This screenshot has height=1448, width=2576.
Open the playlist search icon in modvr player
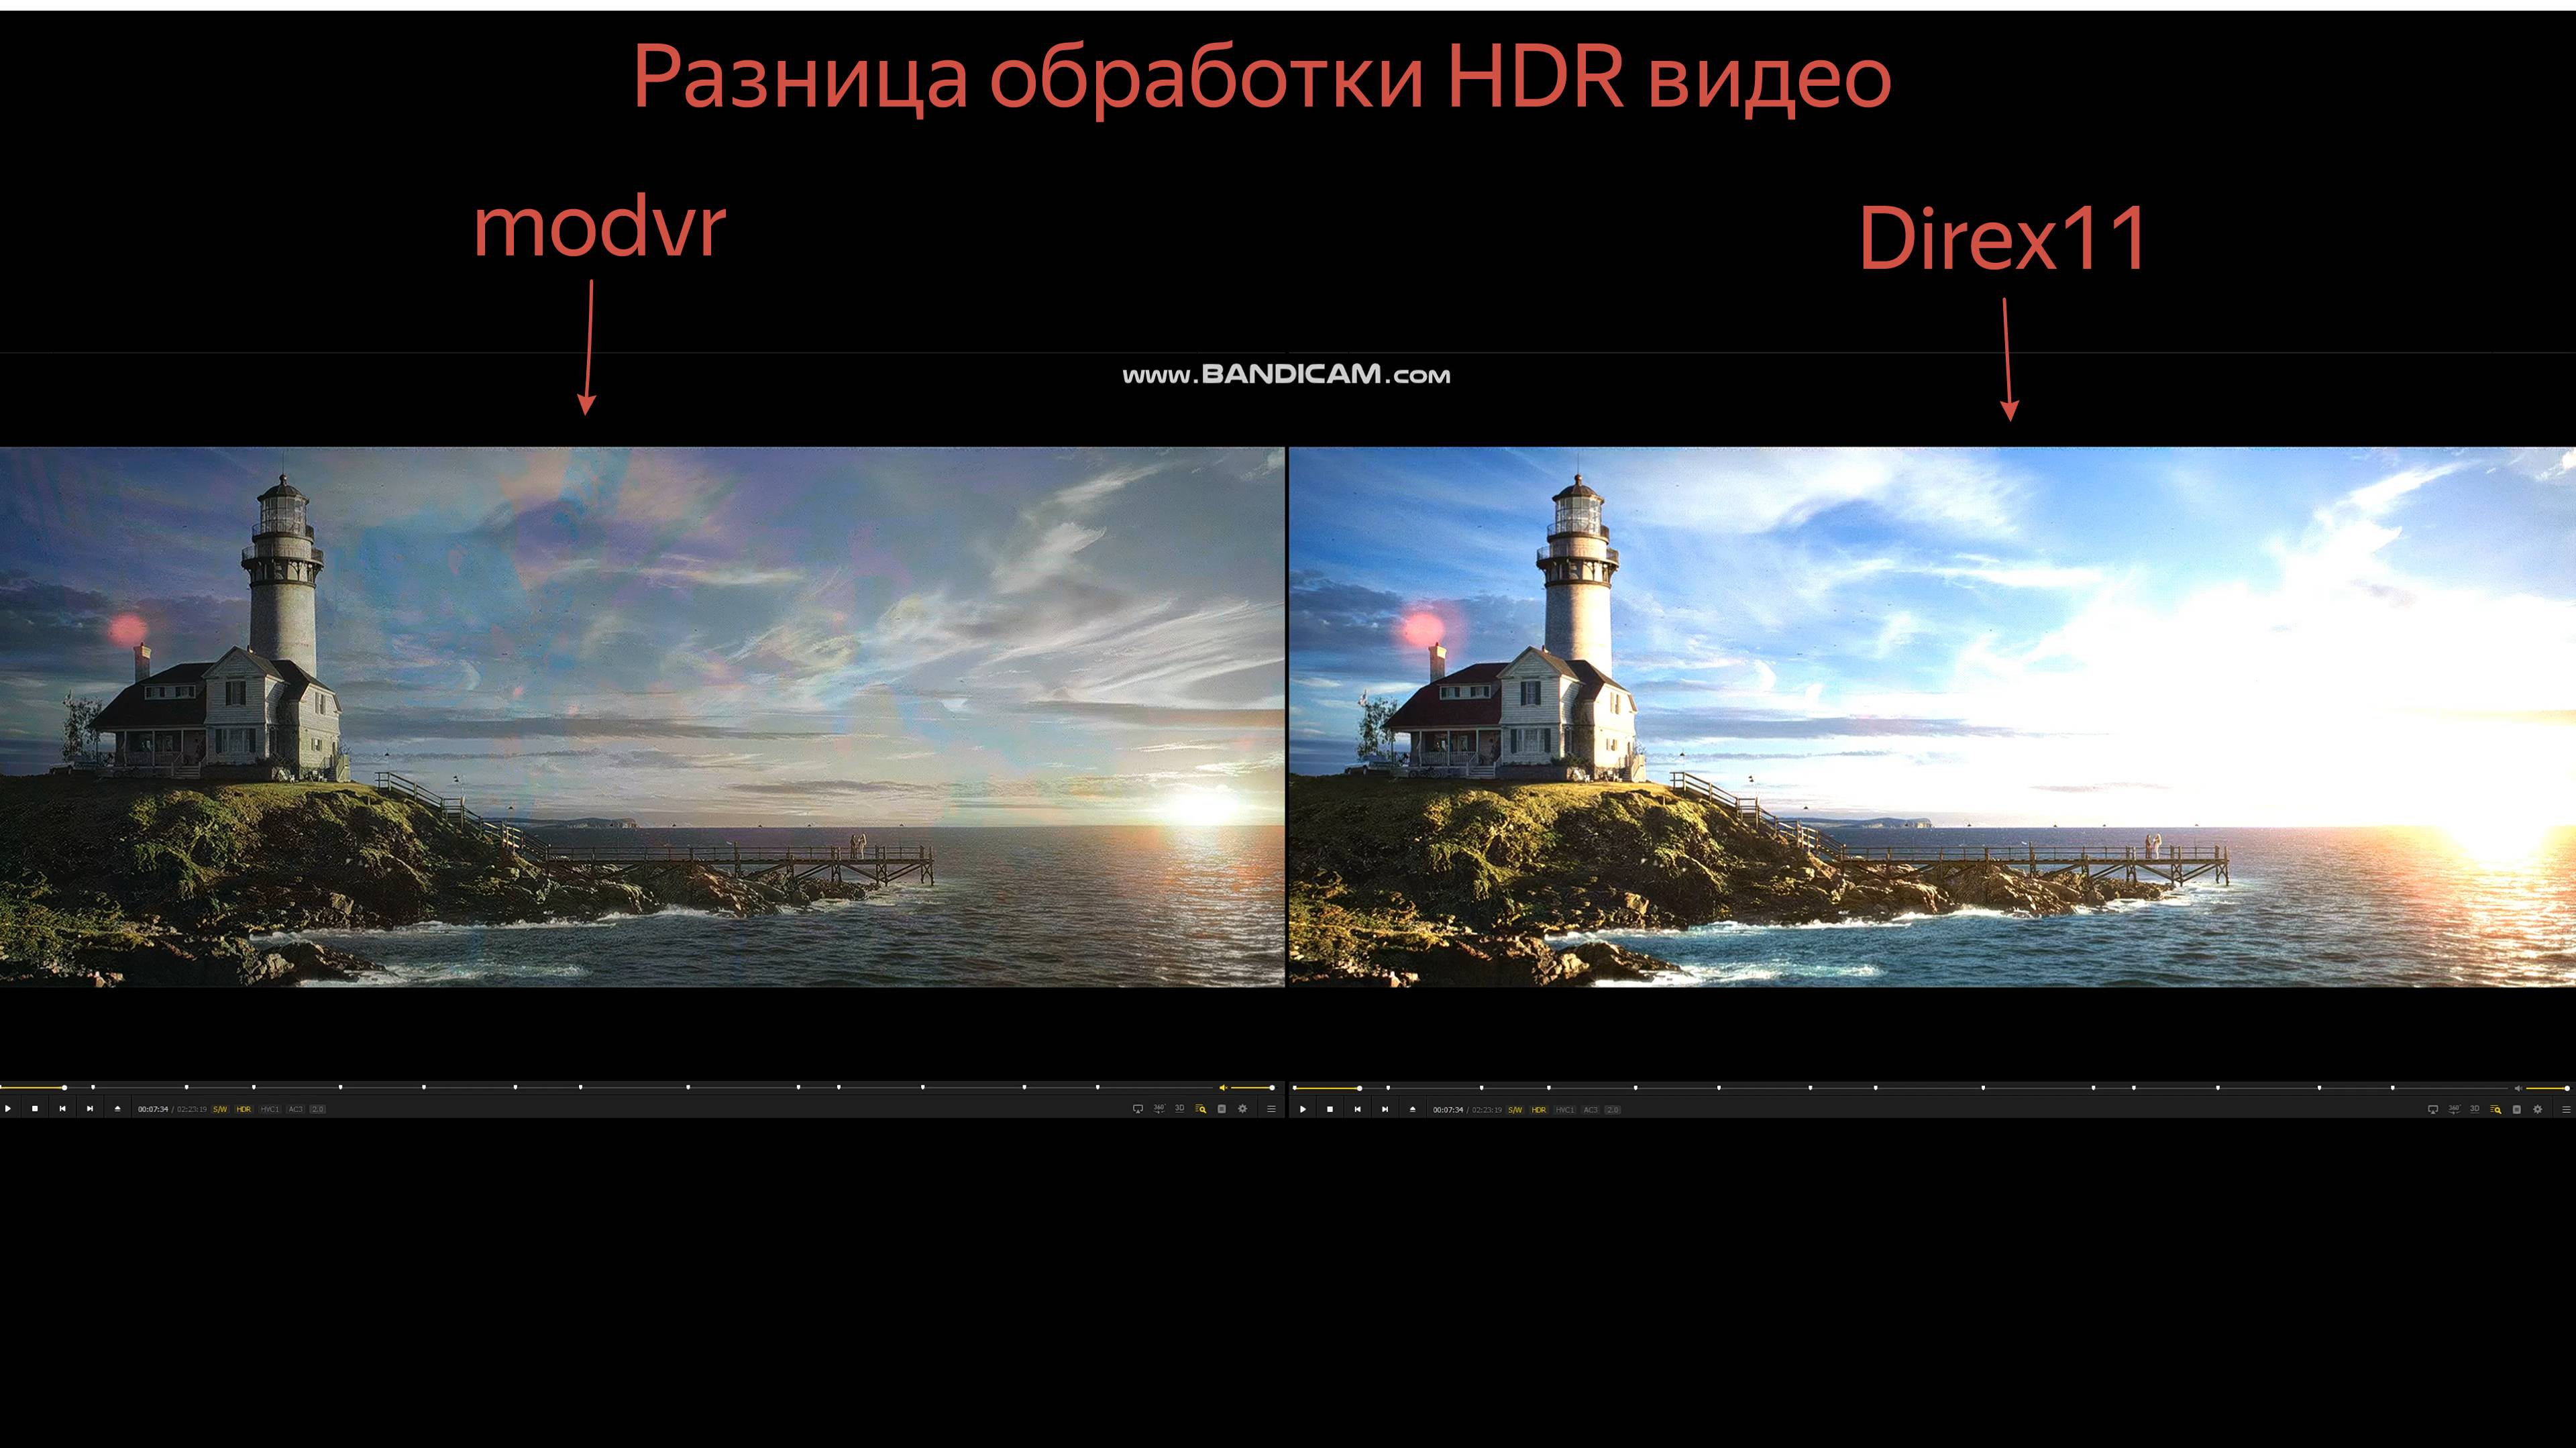click(x=1201, y=1109)
